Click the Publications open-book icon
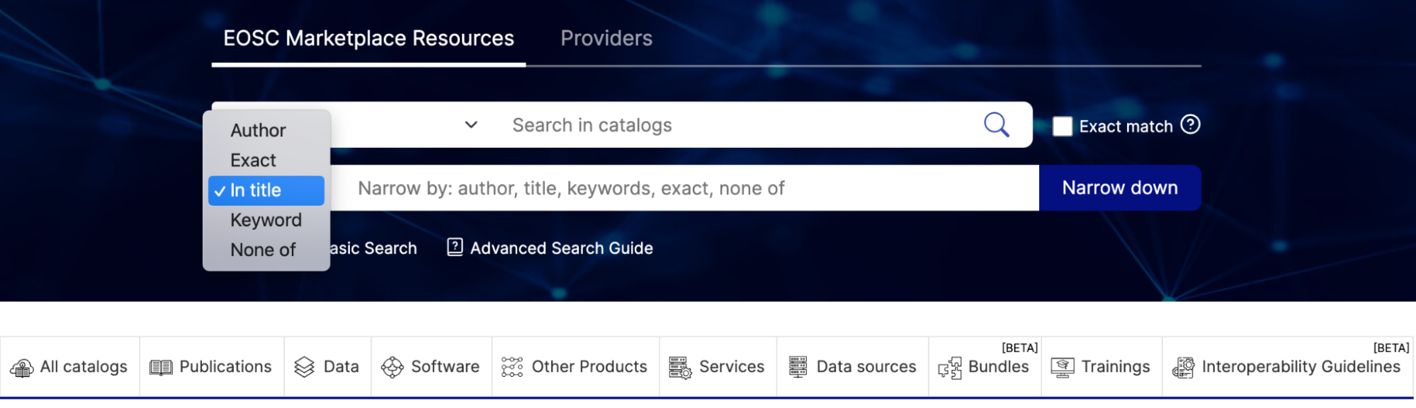This screenshot has width=1416, height=408. (161, 368)
